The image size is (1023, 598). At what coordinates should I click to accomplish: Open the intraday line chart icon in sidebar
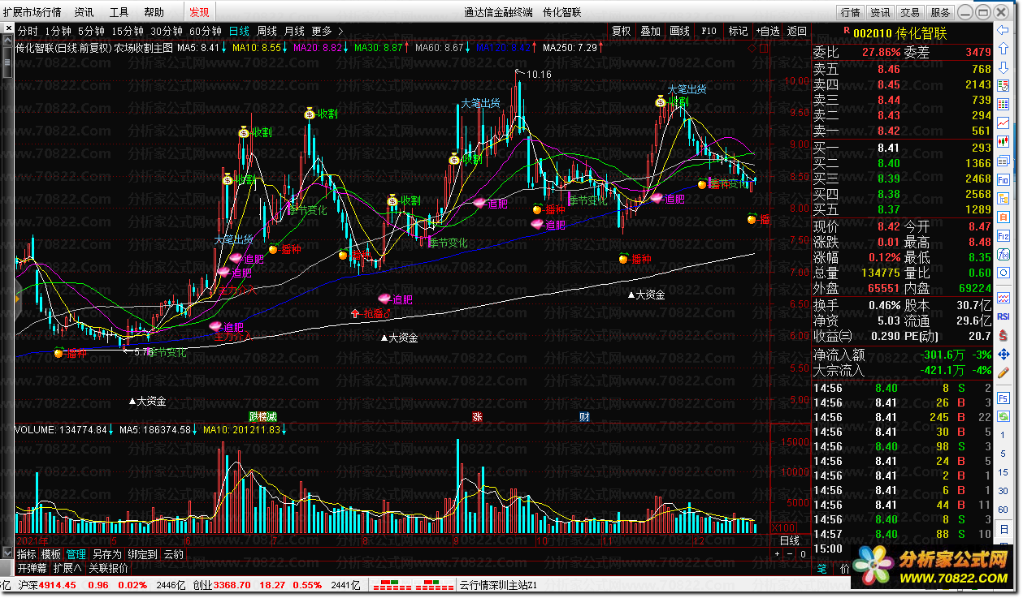point(1003,123)
